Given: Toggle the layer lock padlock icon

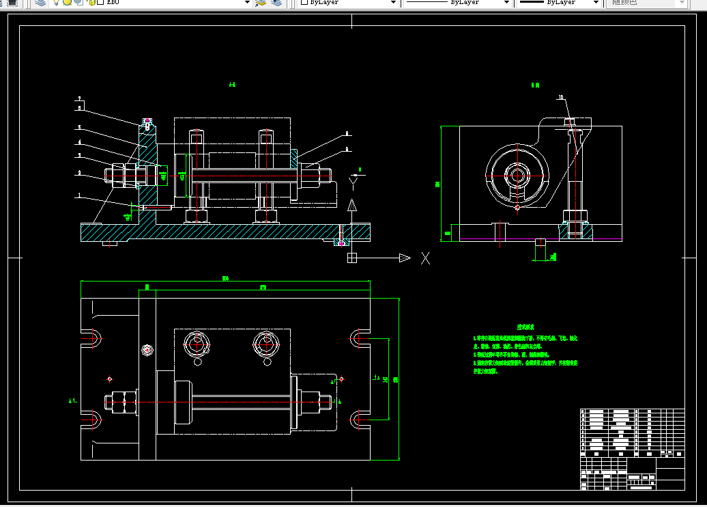Looking at the screenshot, I should 91,2.
